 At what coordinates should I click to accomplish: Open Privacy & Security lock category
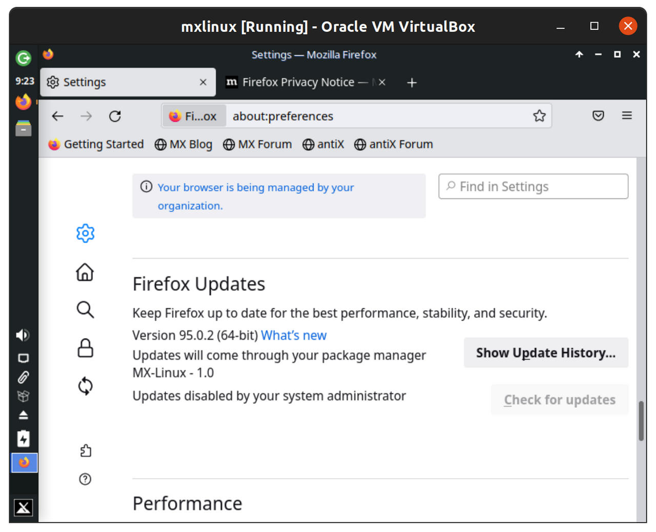[x=85, y=348]
